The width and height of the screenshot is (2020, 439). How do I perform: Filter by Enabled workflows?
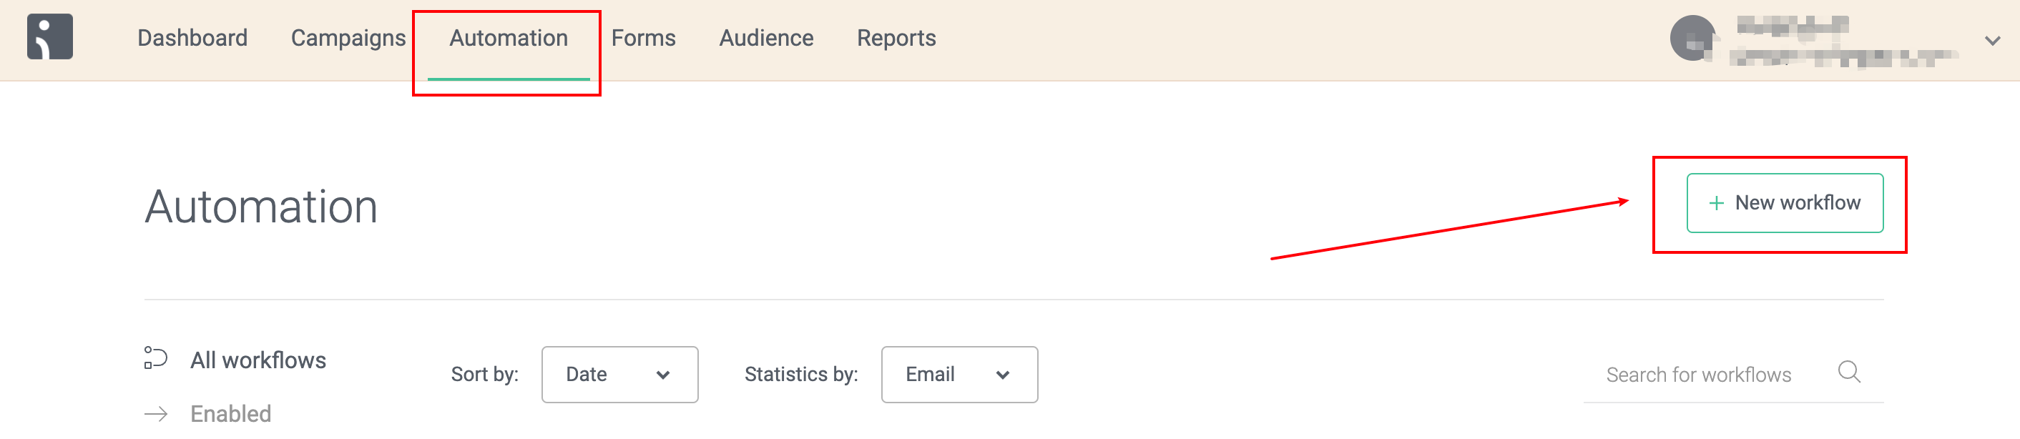click(x=230, y=413)
